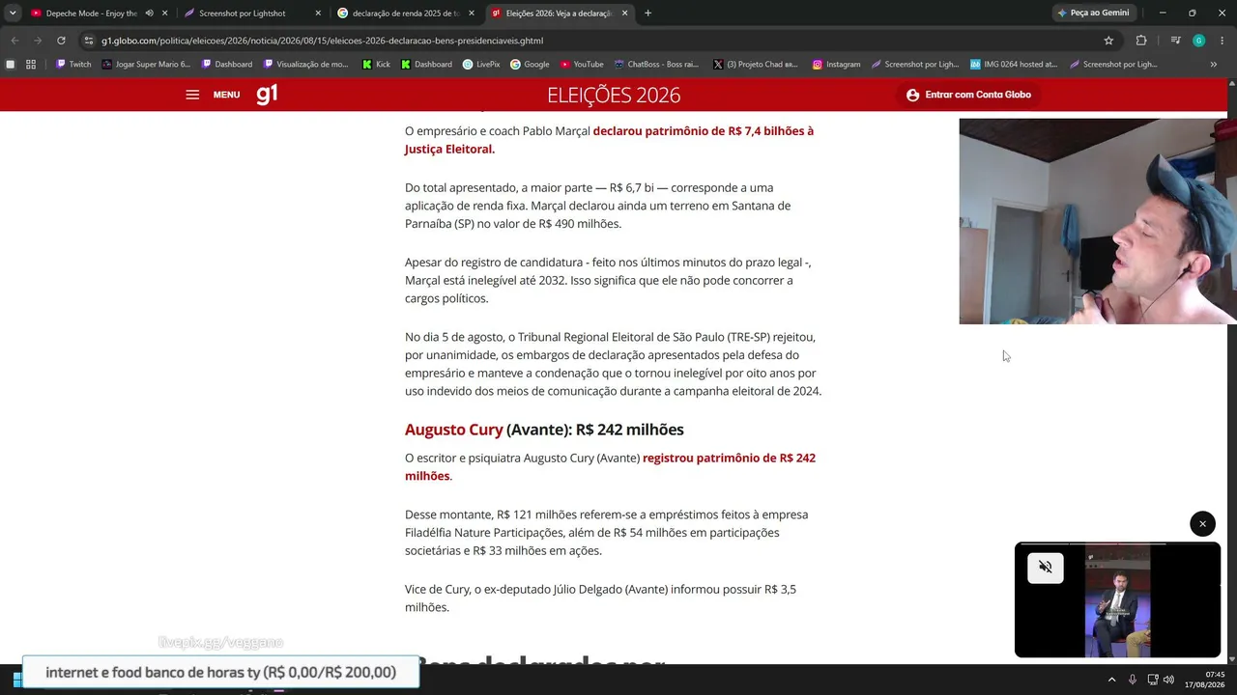Open the Screenshot por Ligh... bookmark after IMG 0264

1112,65
